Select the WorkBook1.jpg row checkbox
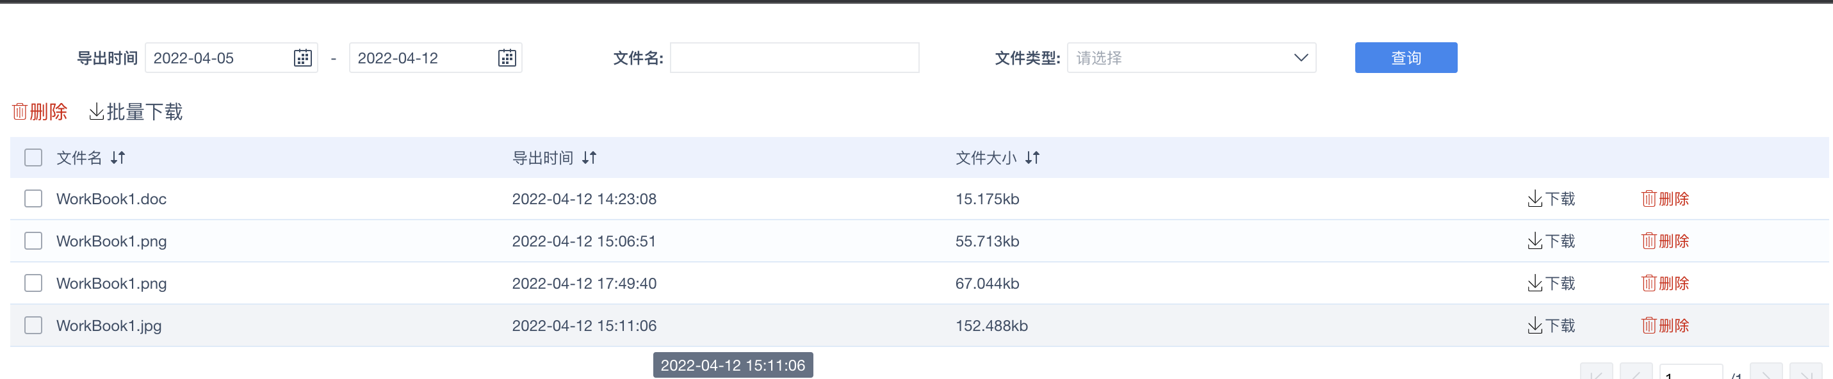The image size is (1833, 379). pyautogui.click(x=33, y=325)
